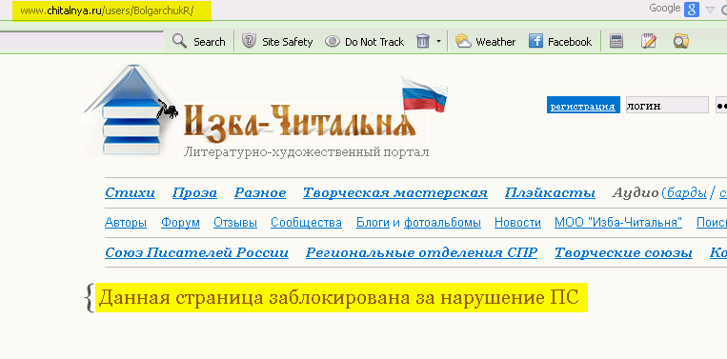Screen dimensions: 727x359
Task: Open Новости link
Action: click(517, 223)
